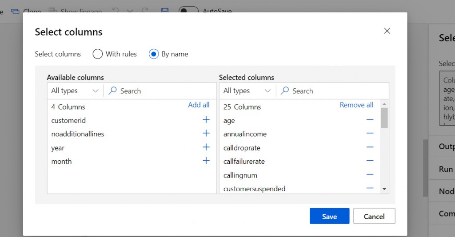
Task: Select the With rules radio option
Action: pos(98,54)
